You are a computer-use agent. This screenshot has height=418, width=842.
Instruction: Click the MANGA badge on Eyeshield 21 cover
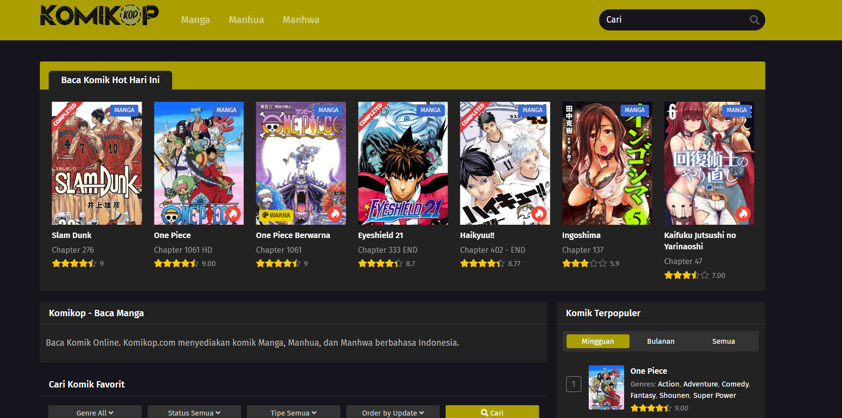click(430, 110)
